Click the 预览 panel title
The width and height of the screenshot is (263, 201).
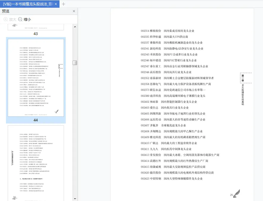(6, 11)
